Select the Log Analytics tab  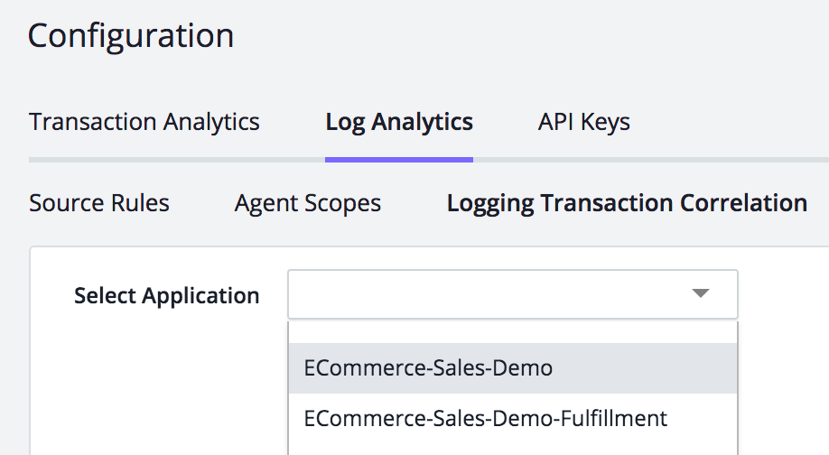click(399, 122)
